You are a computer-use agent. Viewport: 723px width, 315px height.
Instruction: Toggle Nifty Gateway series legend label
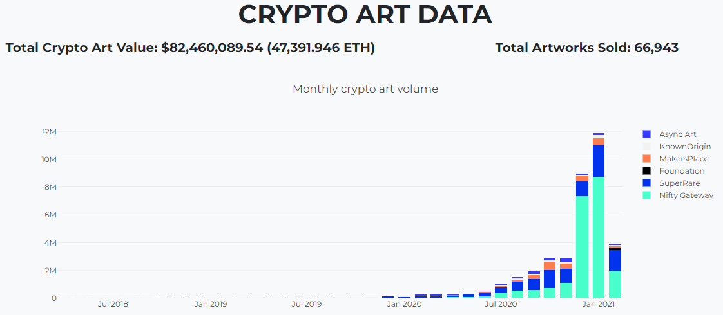pos(686,195)
